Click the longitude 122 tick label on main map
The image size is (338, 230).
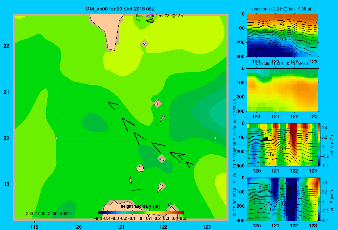click(x=164, y=227)
